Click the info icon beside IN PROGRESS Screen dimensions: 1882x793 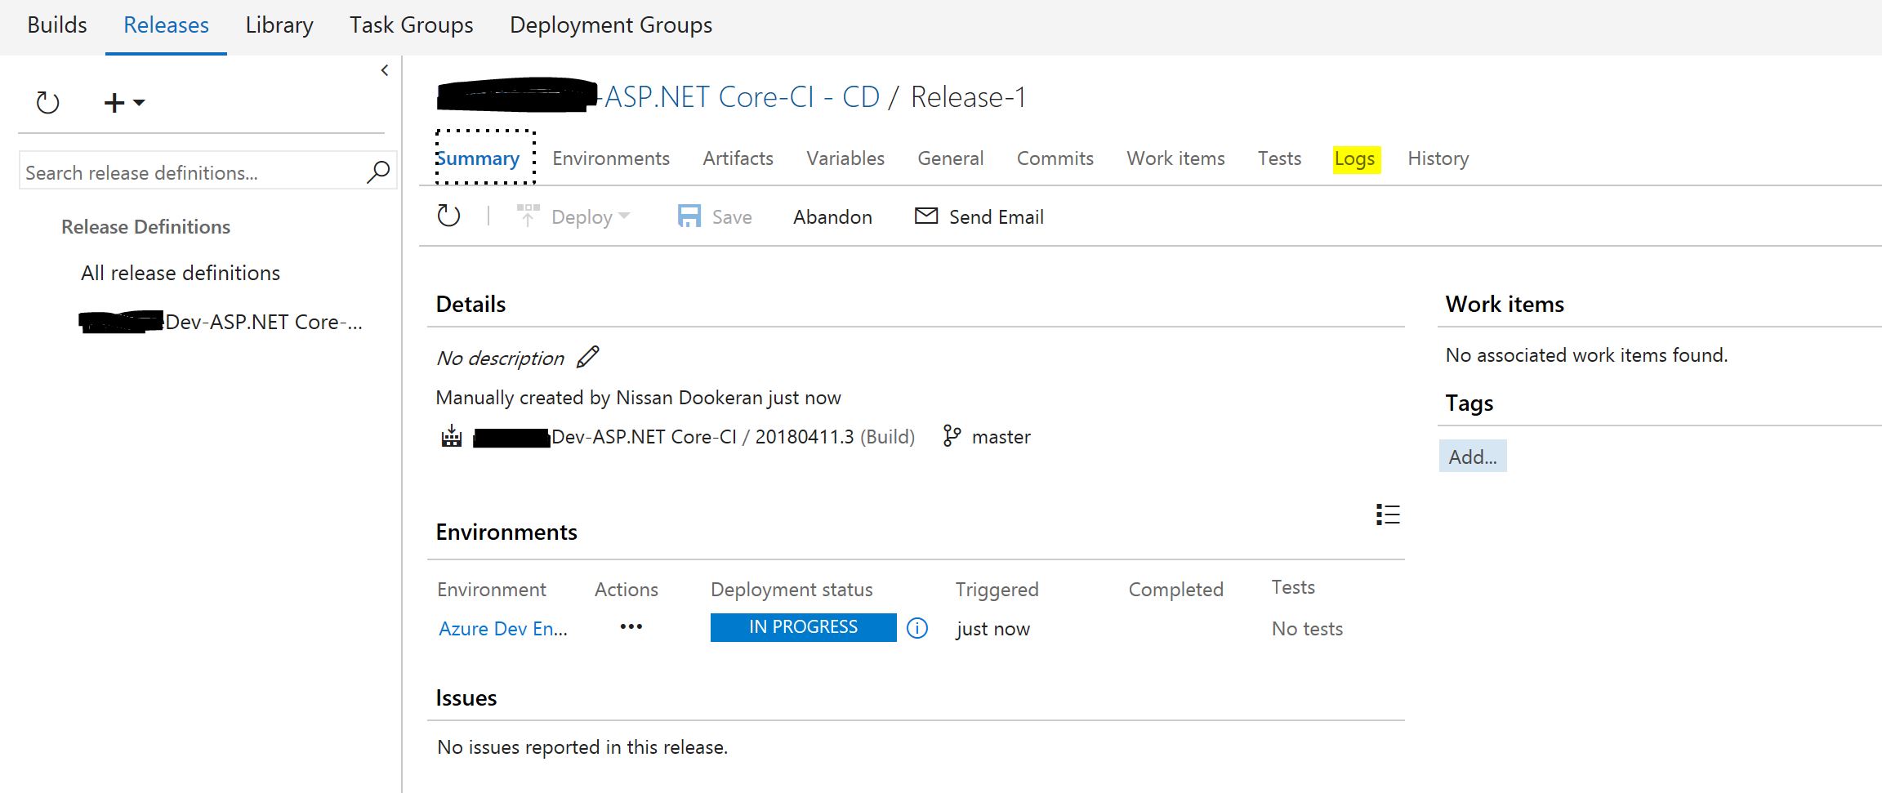point(917,628)
